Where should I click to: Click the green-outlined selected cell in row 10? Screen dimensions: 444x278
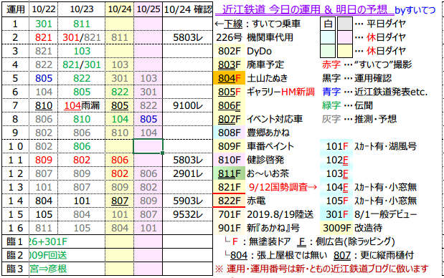tap(148, 146)
